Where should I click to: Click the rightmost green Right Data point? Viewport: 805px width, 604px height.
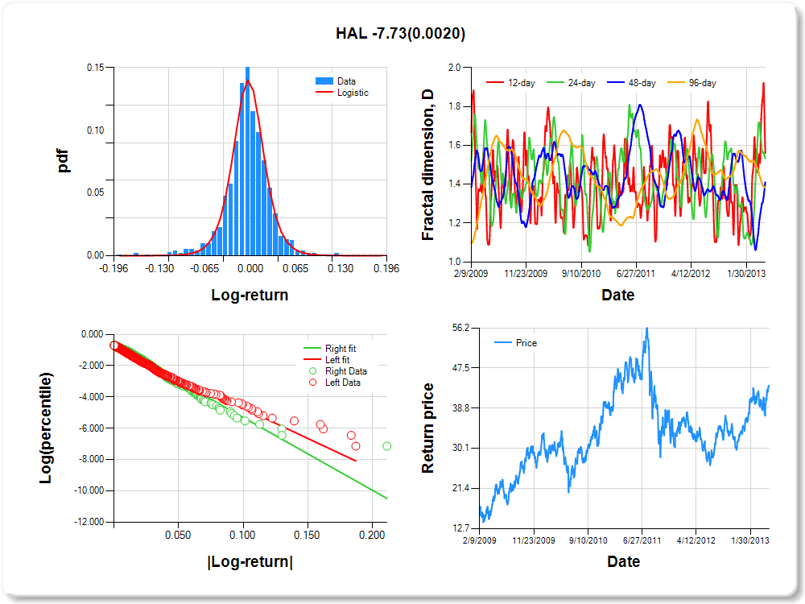387,446
